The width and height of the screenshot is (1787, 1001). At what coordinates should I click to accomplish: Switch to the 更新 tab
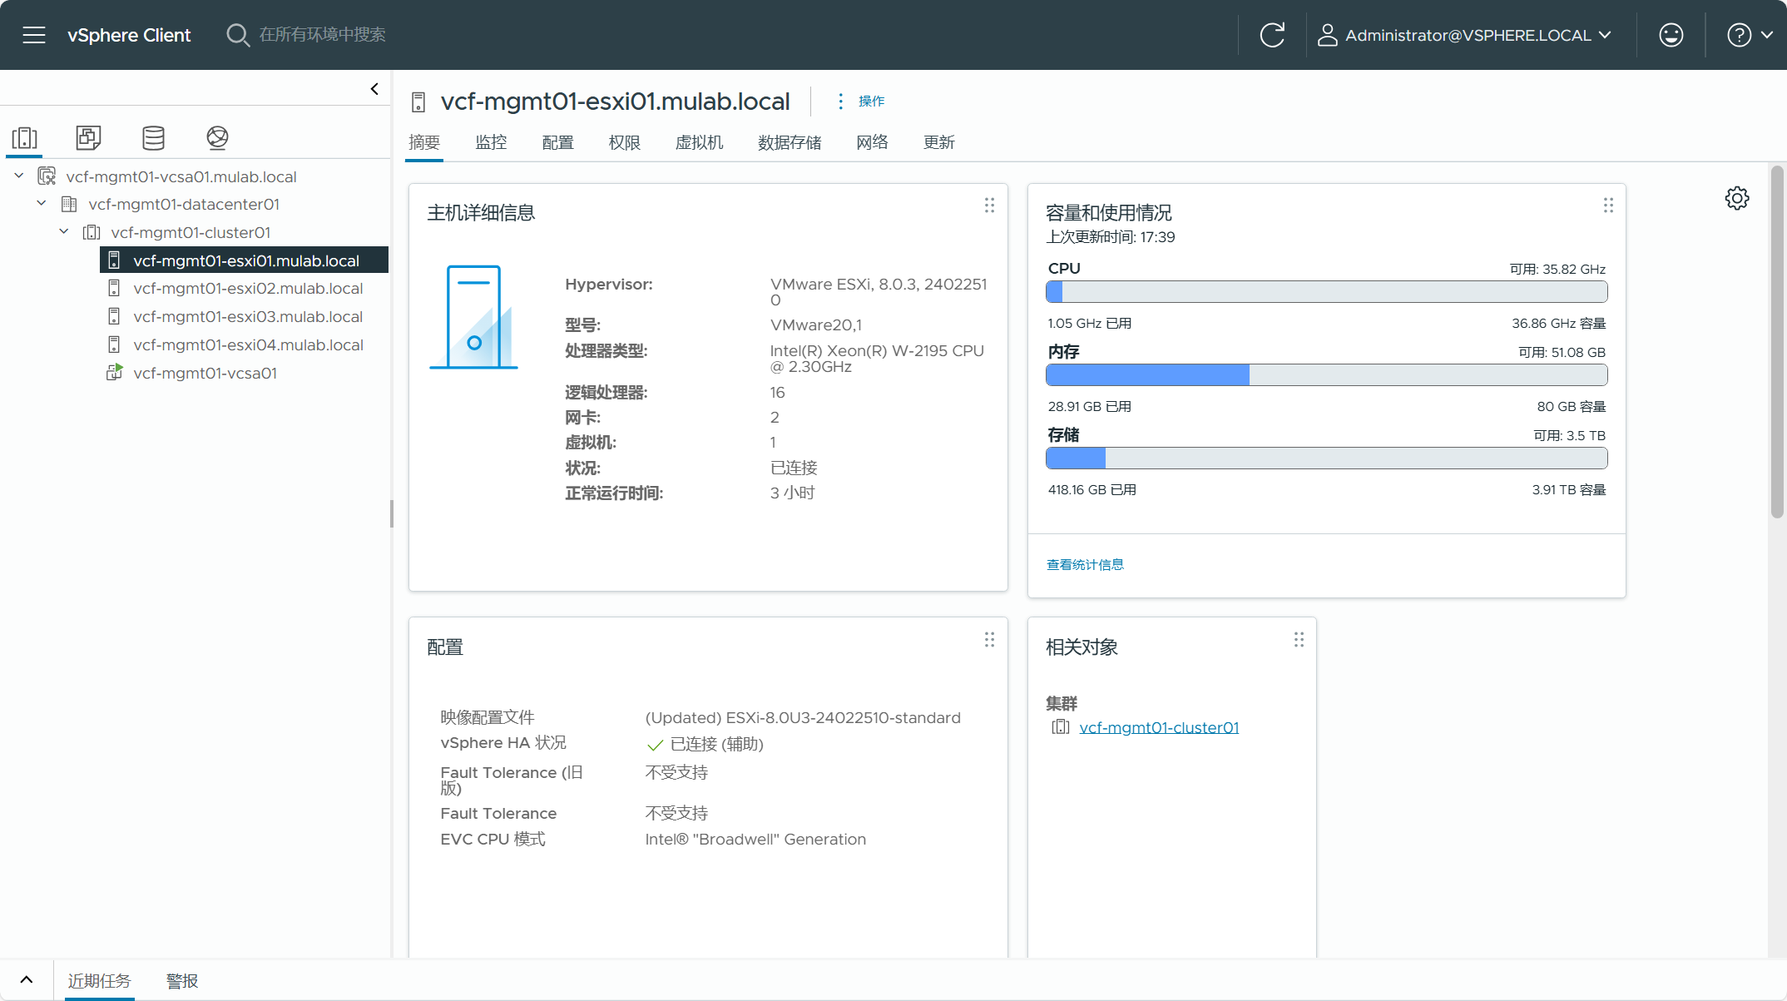pyautogui.click(x=938, y=142)
